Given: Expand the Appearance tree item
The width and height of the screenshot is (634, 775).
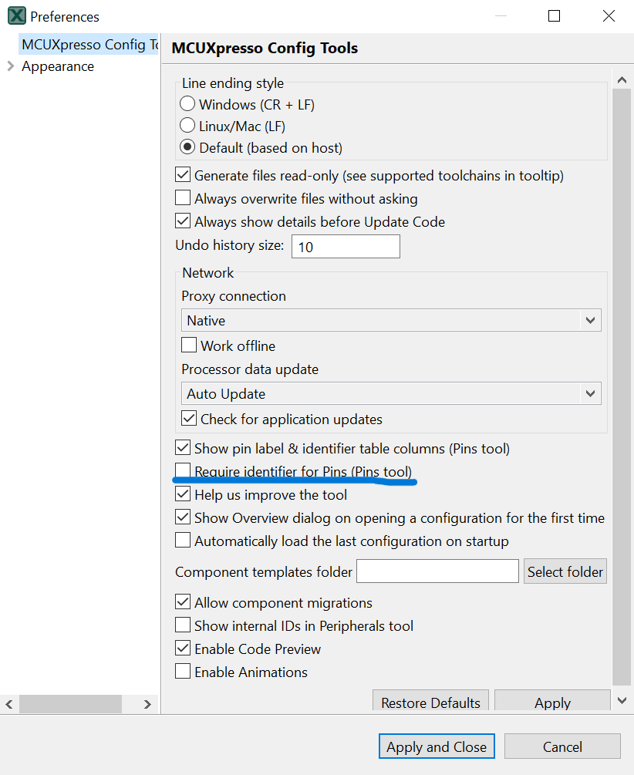Looking at the screenshot, I should coord(11,66).
